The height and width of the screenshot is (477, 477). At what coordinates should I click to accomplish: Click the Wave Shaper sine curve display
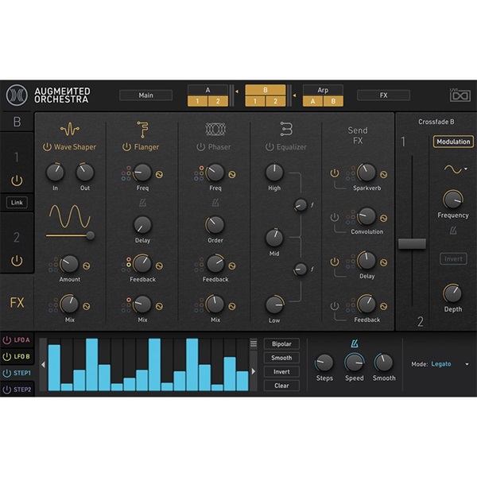(x=70, y=216)
